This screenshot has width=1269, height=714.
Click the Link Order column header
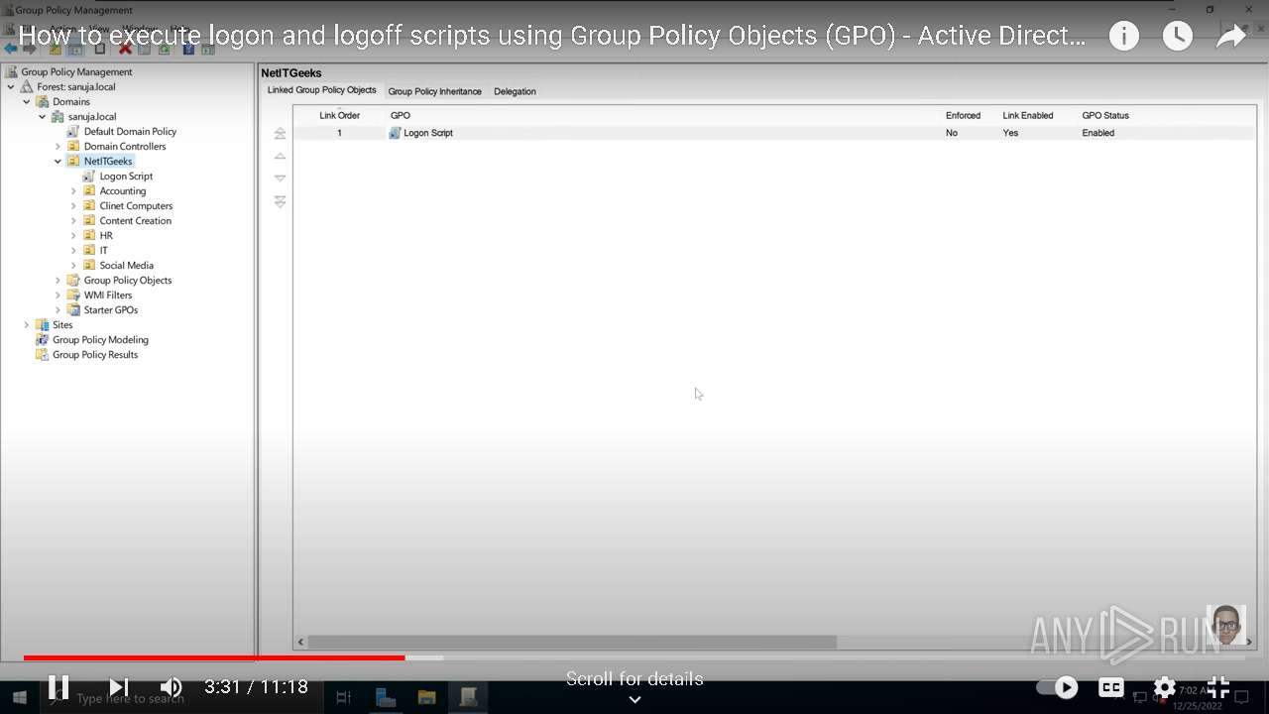[339, 115]
